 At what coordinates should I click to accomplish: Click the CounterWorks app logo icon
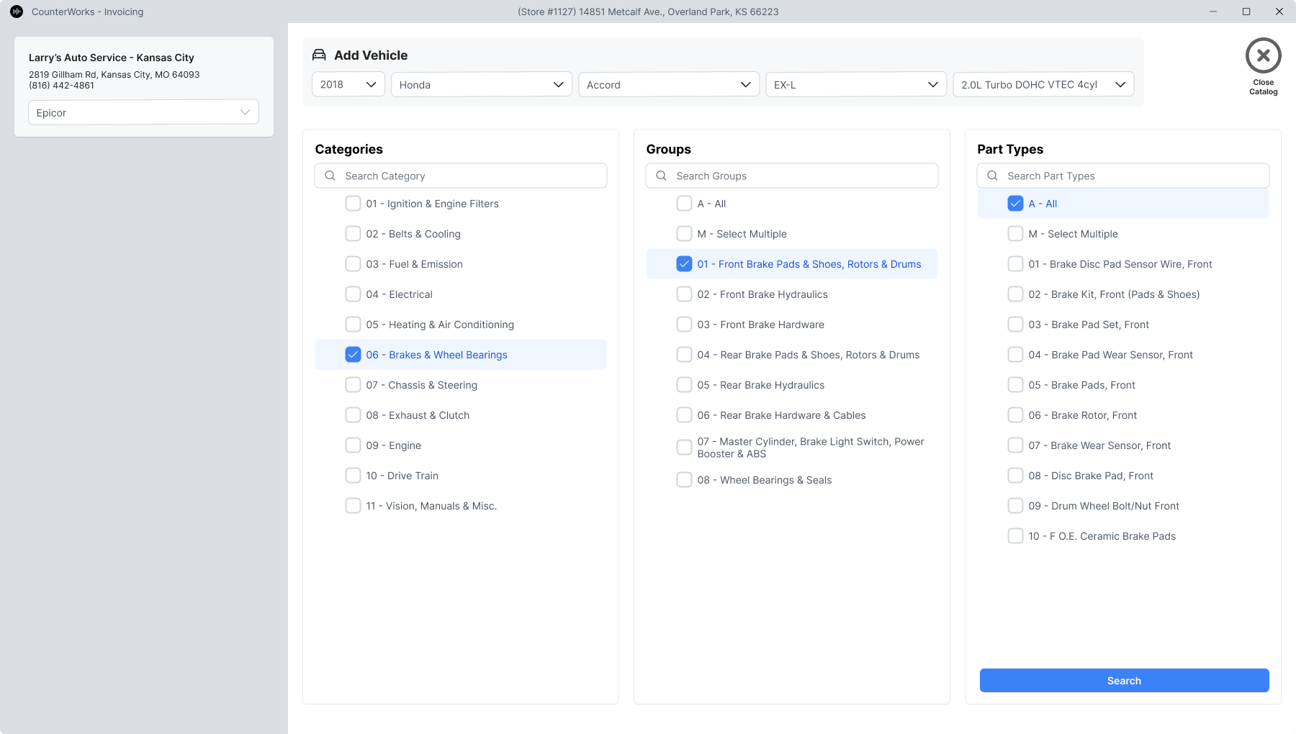pyautogui.click(x=17, y=12)
